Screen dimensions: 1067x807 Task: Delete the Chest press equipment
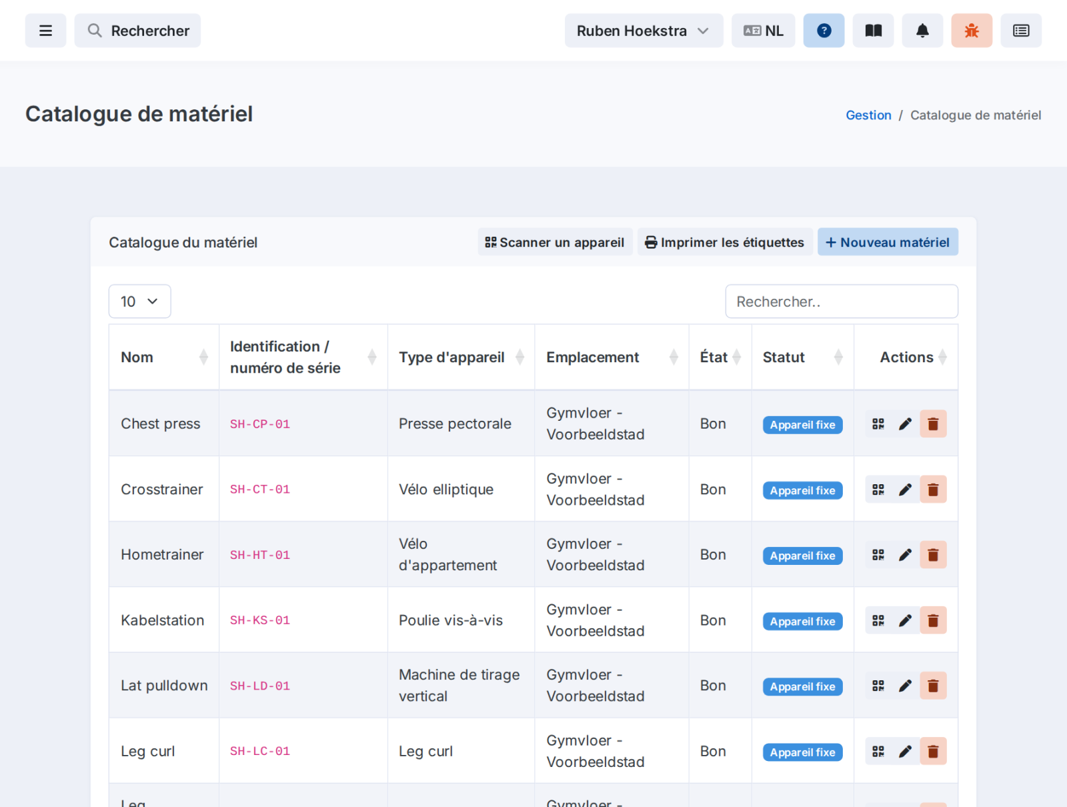click(x=933, y=424)
